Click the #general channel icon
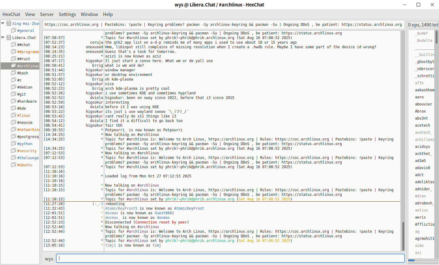Screen dimensions: 439x265 (x=13, y=30)
